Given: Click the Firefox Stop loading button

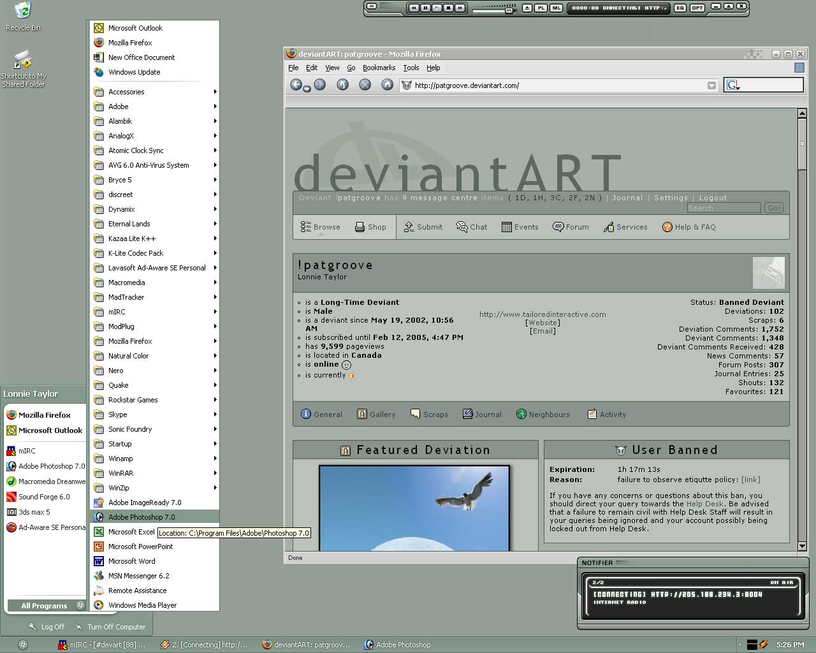Looking at the screenshot, I should (365, 84).
